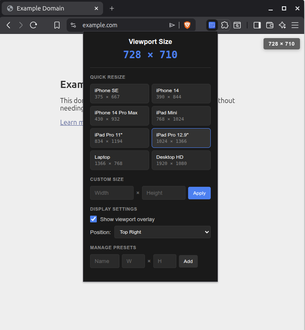Click the custom Width input field
The width and height of the screenshot is (305, 330).
112,193
